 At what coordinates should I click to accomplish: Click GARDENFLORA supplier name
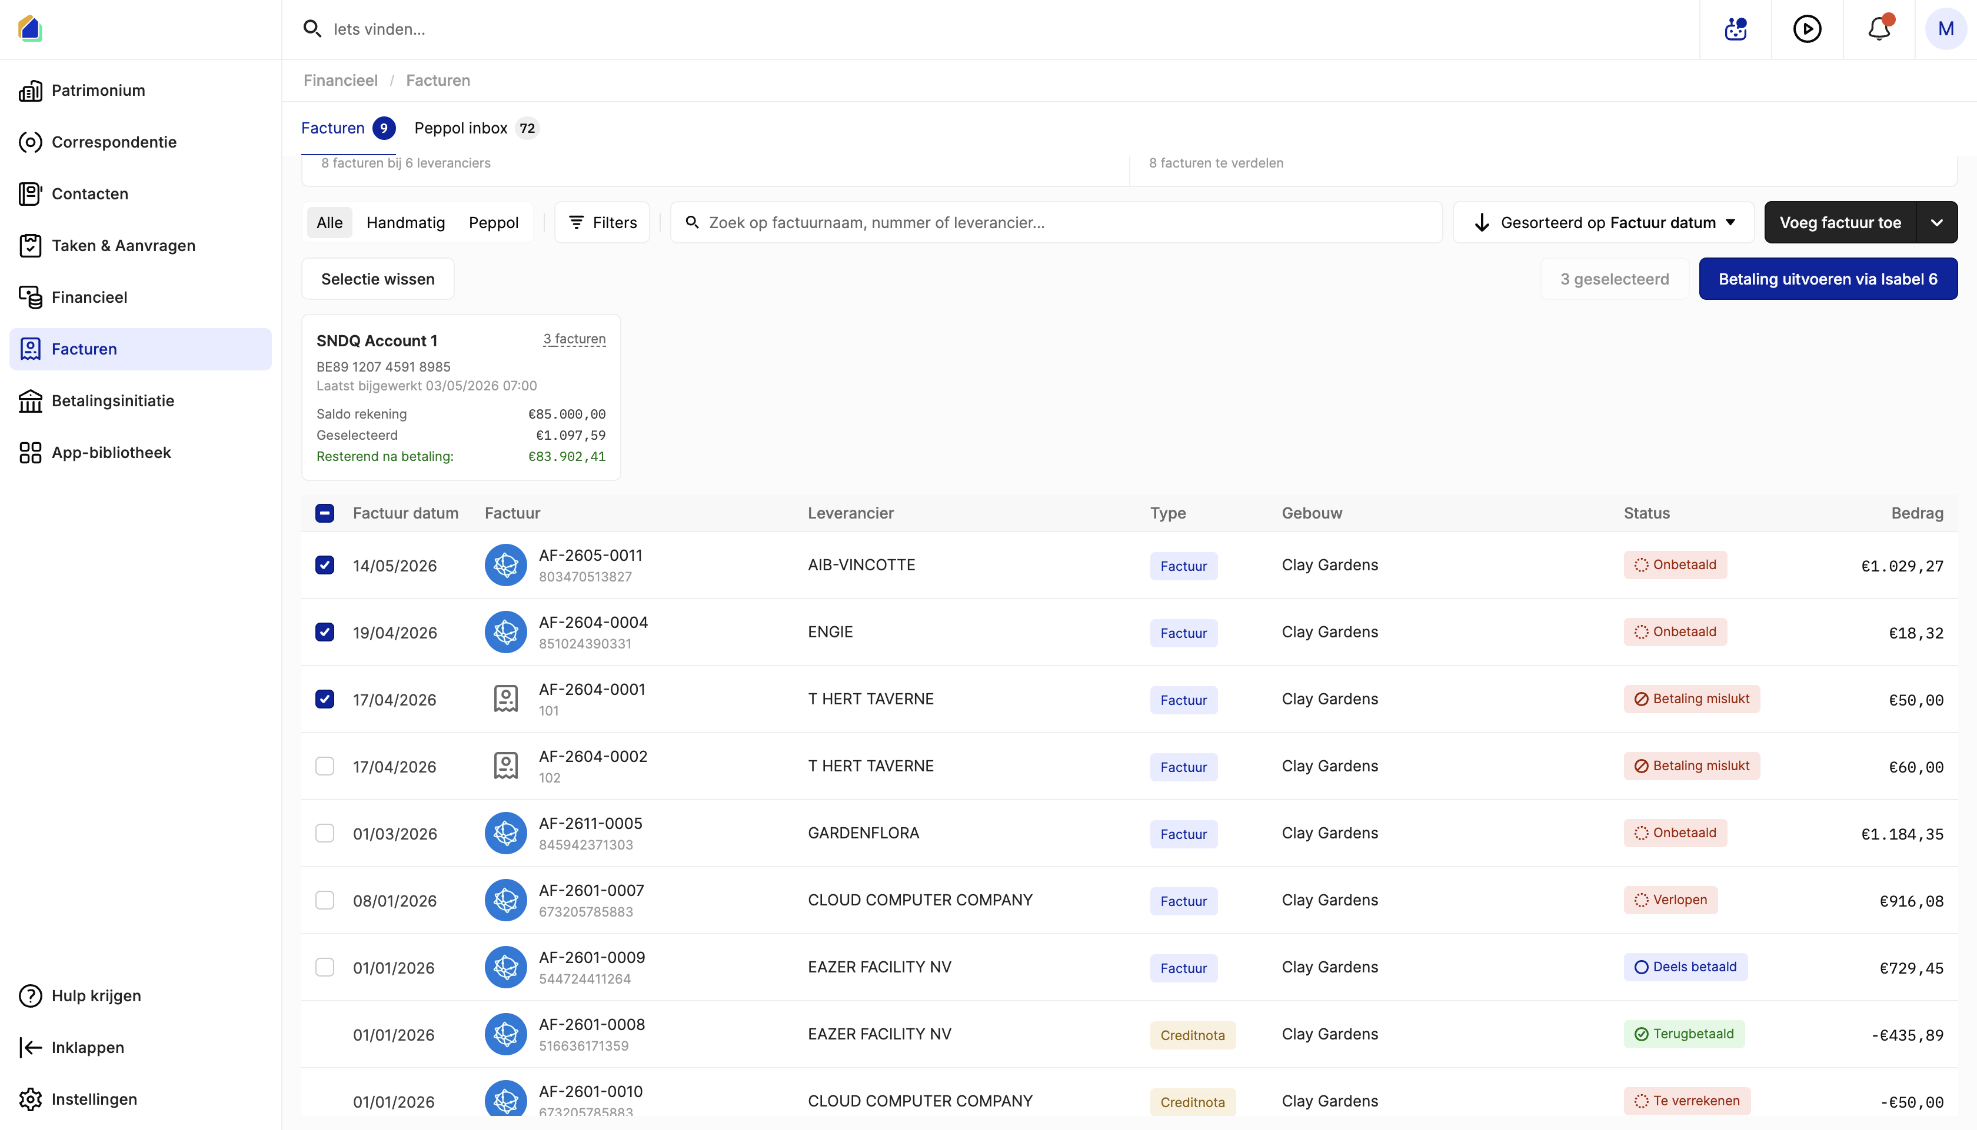[863, 833]
